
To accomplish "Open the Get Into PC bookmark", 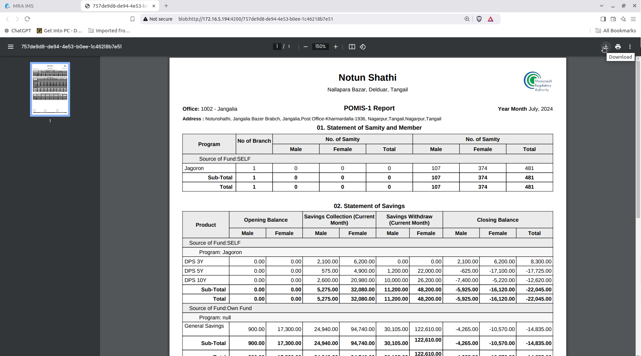I will pyautogui.click(x=59, y=31).
